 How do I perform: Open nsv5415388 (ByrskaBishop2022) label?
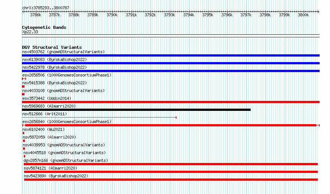coord(55,83)
